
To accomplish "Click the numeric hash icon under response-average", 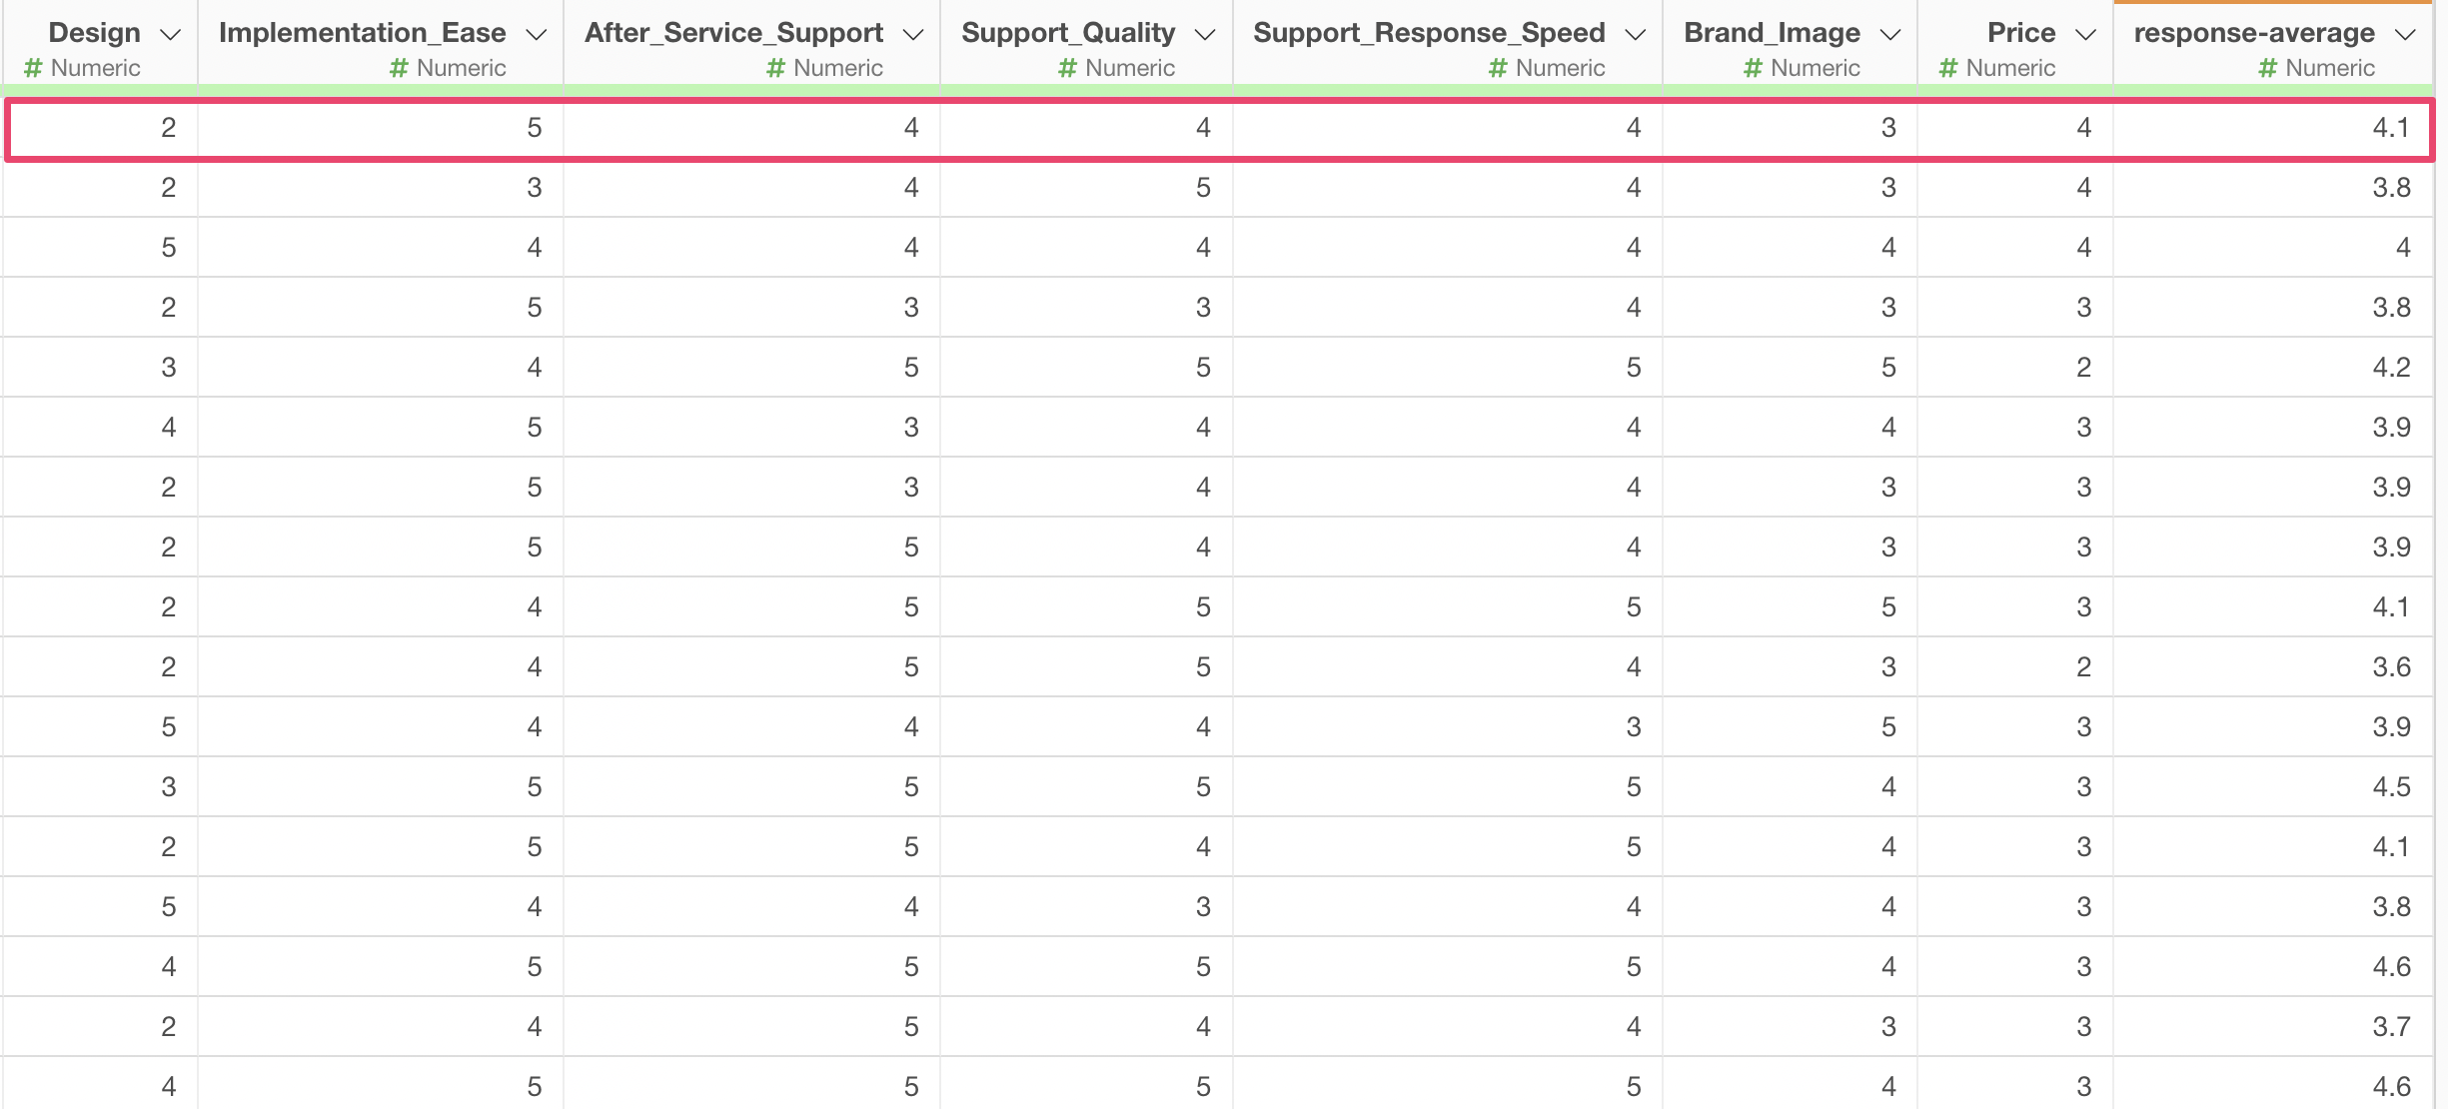I will click(x=2268, y=68).
